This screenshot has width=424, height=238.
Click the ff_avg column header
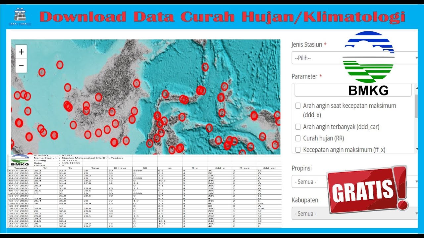[x=244, y=168]
